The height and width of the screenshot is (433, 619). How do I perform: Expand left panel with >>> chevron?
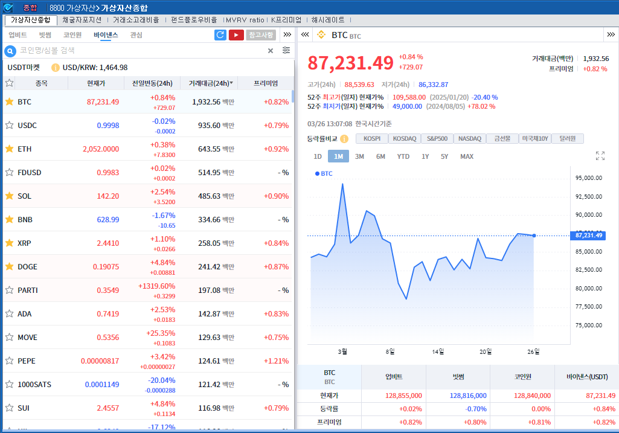coord(287,35)
